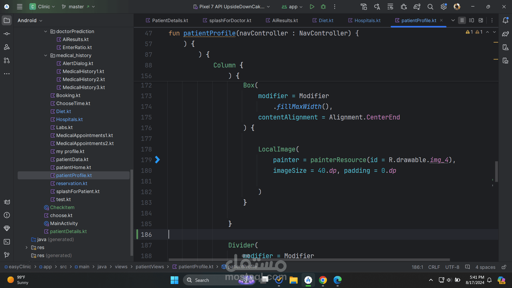Switch to the AiResults.kt tab
Image resolution: width=512 pixels, height=288 pixels.
tap(285, 21)
